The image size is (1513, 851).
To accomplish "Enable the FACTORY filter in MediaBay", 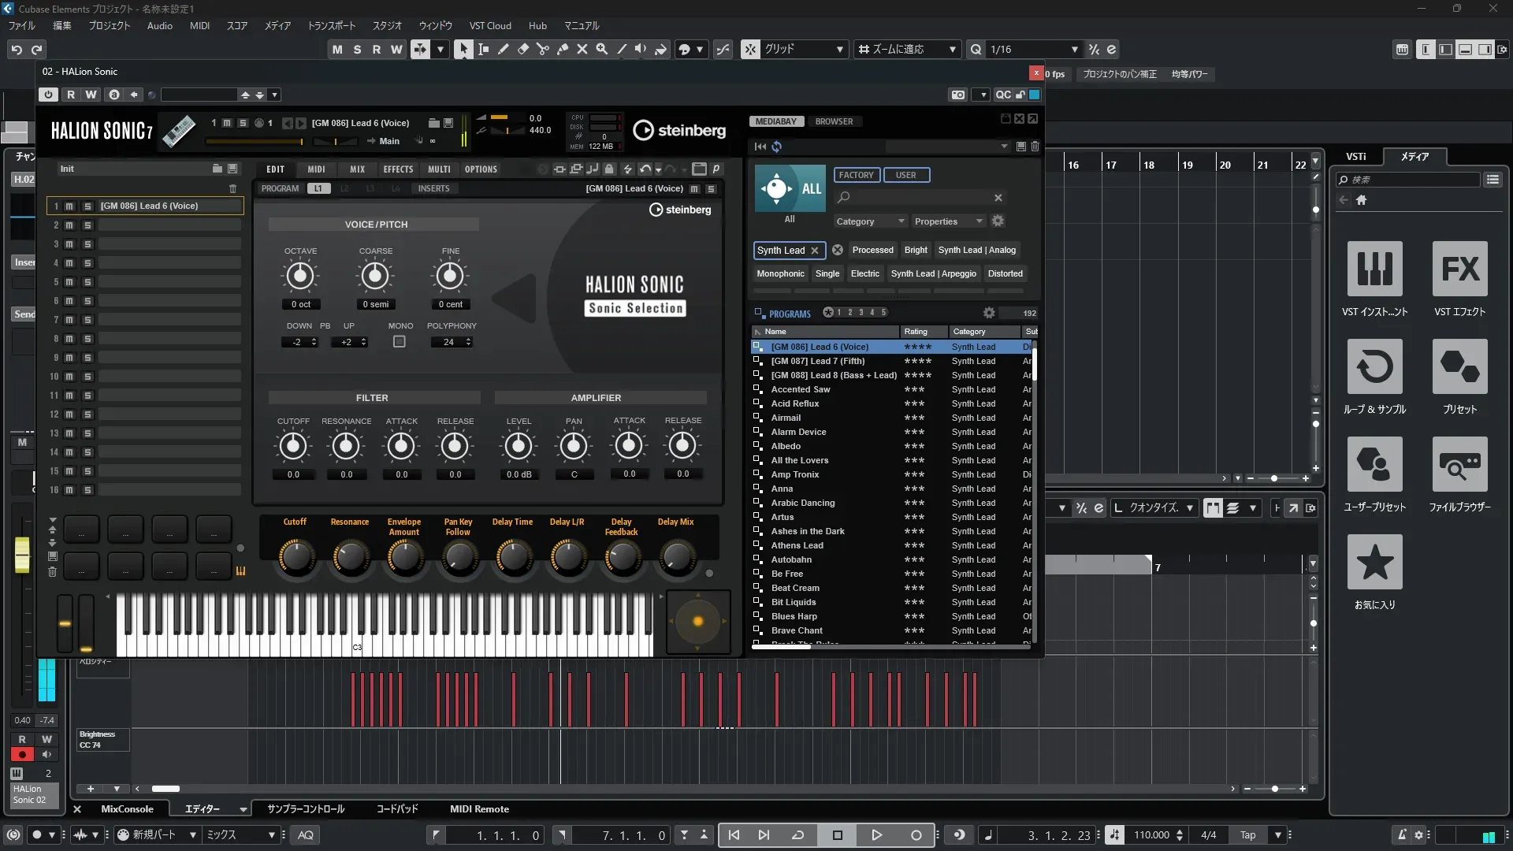I will (856, 175).
